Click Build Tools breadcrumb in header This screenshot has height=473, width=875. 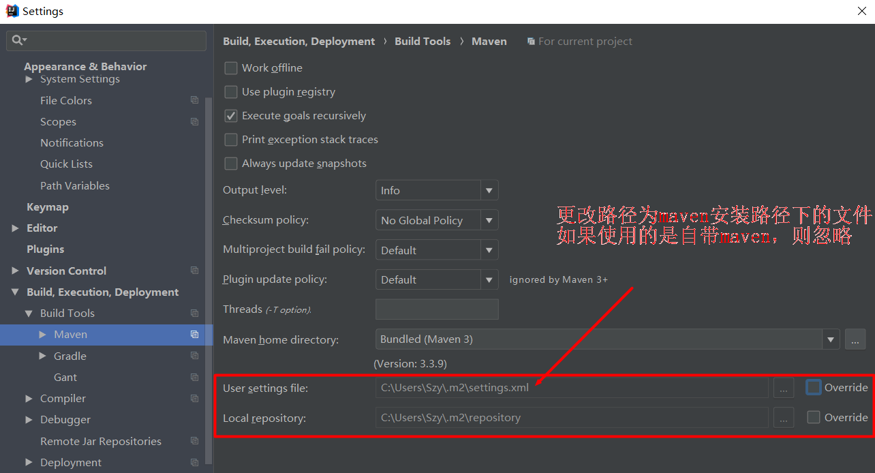[423, 41]
